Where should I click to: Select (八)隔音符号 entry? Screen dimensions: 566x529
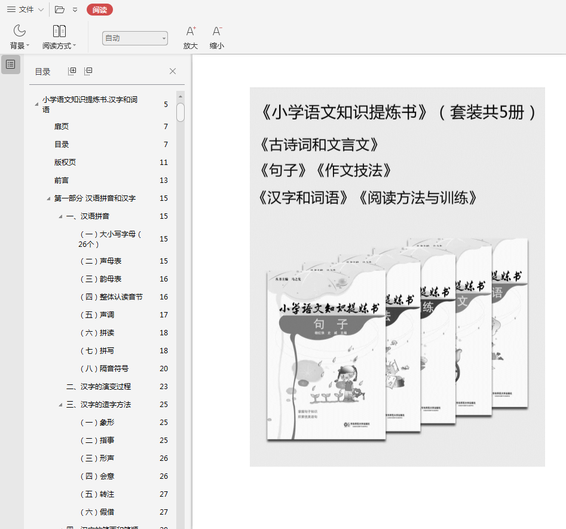pos(104,369)
